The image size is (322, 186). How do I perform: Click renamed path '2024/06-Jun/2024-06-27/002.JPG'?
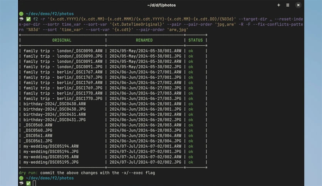(x=145, y=88)
